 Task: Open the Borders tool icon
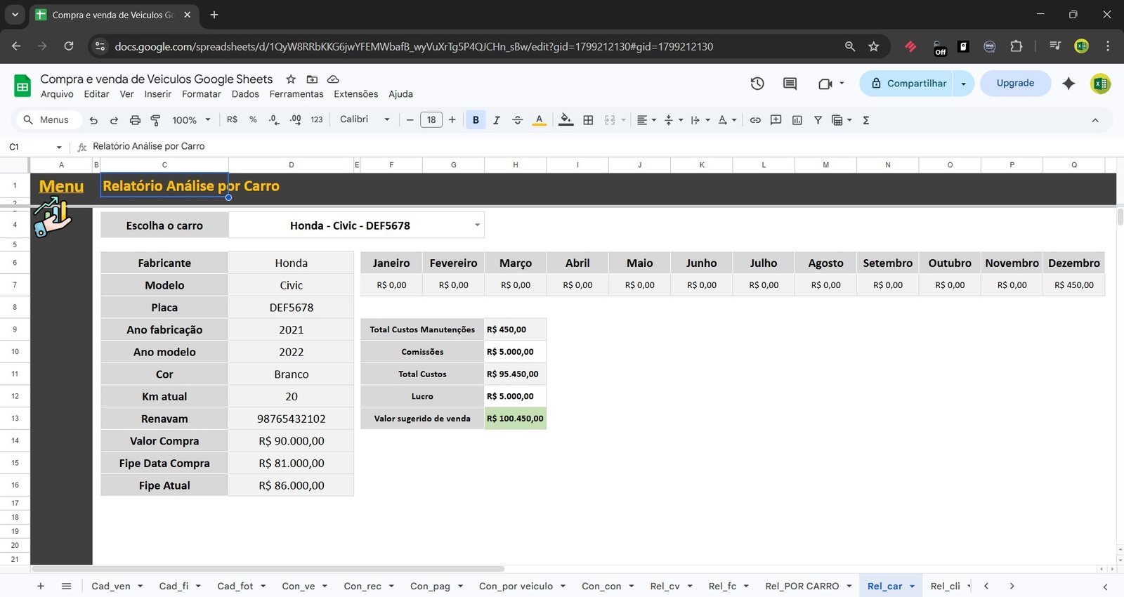coord(588,120)
